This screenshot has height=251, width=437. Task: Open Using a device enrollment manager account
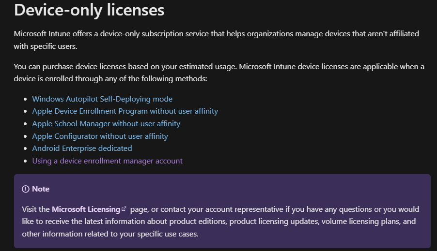tap(107, 161)
